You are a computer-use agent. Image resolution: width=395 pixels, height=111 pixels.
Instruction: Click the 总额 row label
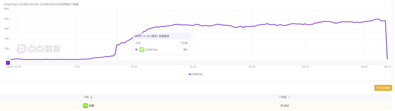[x=91, y=105]
